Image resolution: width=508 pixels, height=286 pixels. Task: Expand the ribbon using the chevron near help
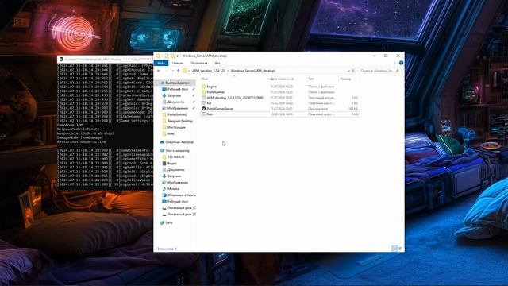[395, 63]
